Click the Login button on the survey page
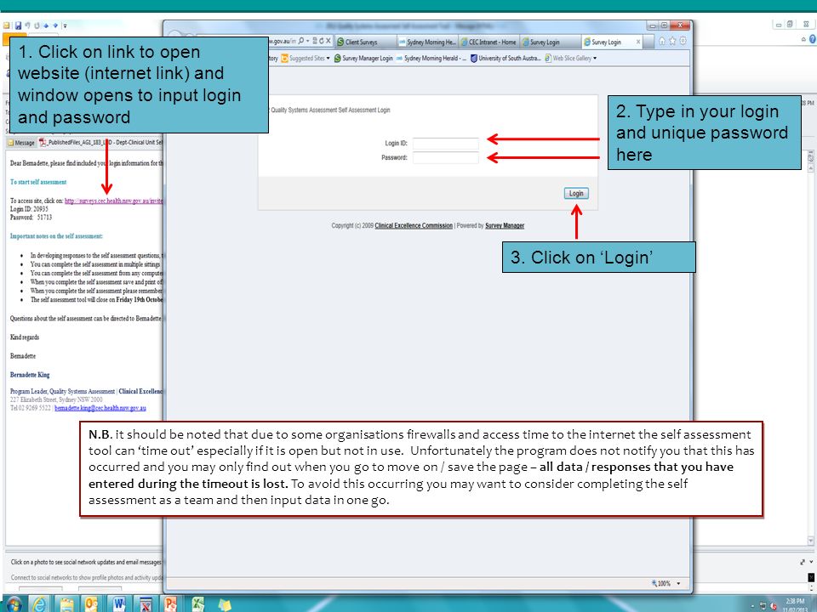The width and height of the screenshot is (817, 612). click(576, 193)
